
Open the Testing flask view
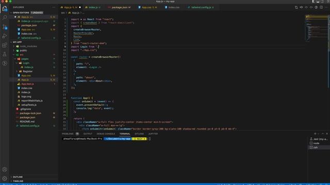(x=5, y=54)
